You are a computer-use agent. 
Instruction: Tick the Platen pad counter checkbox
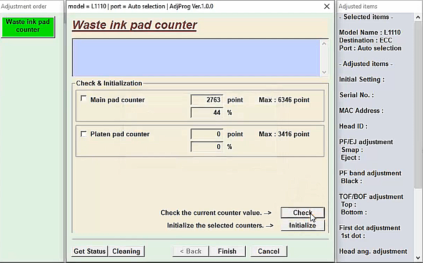pos(84,134)
